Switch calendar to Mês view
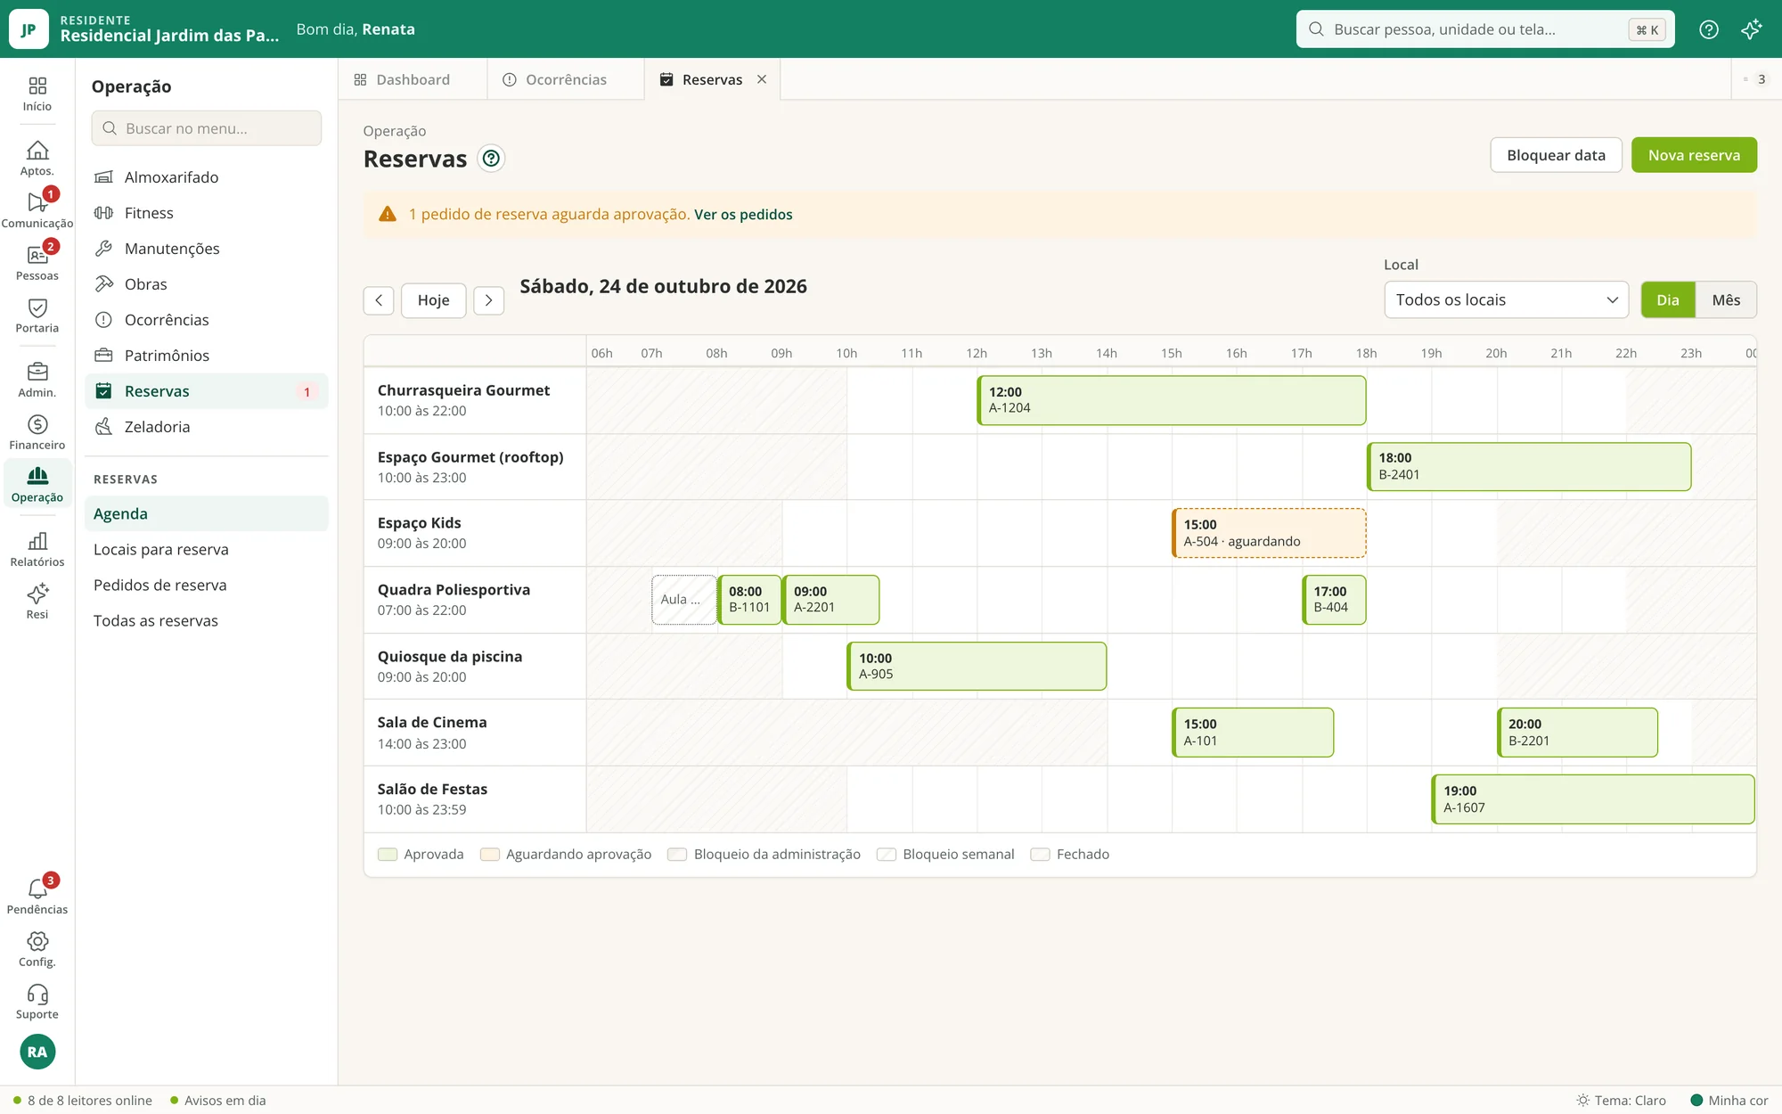This screenshot has width=1782, height=1114. pos(1726,300)
